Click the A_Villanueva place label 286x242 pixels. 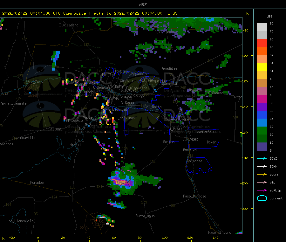pos(166,32)
